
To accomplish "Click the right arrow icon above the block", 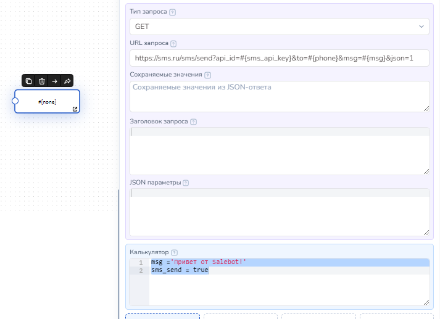I will (x=54, y=81).
